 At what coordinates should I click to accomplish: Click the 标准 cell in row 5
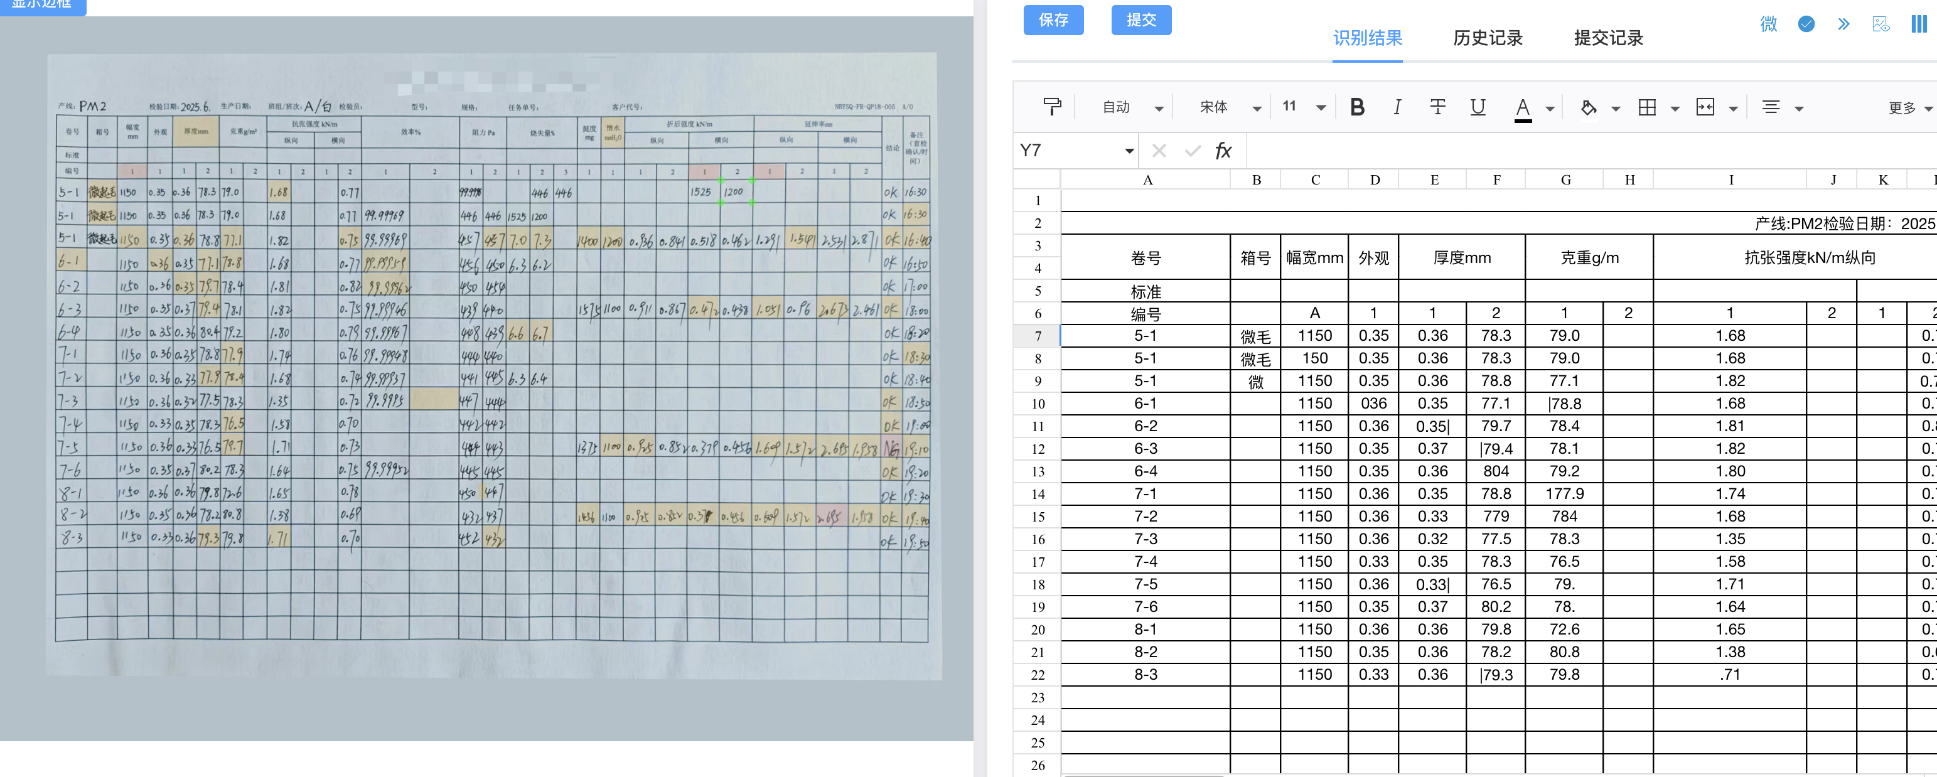(x=1146, y=291)
